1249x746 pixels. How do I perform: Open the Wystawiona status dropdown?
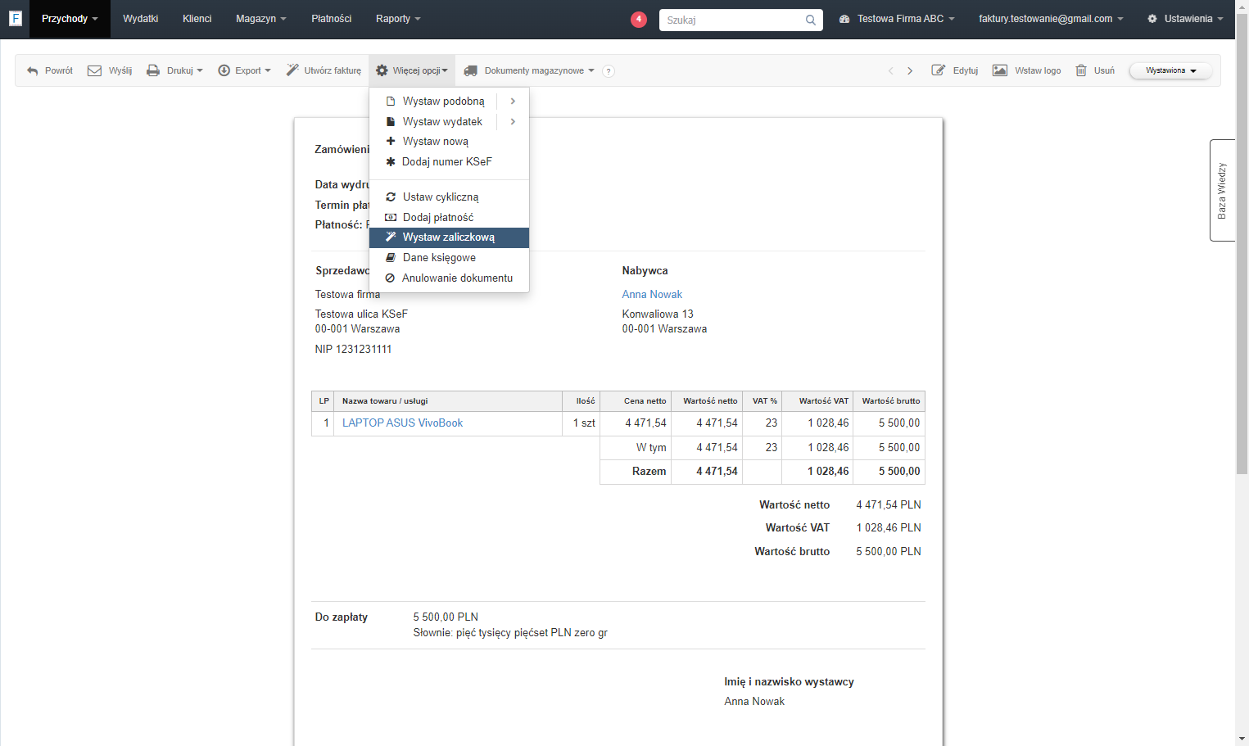(1170, 70)
